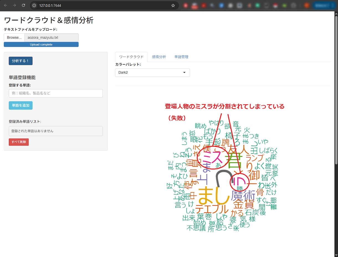Open the 単語管理 tab
This screenshot has width=338, height=257.
(x=181, y=57)
